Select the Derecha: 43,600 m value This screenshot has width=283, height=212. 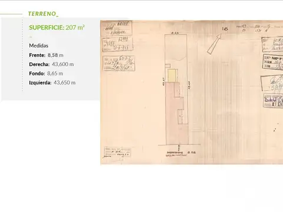click(x=51, y=64)
